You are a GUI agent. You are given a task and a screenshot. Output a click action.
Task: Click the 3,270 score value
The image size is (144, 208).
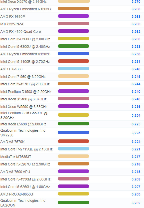click(x=136, y=2)
